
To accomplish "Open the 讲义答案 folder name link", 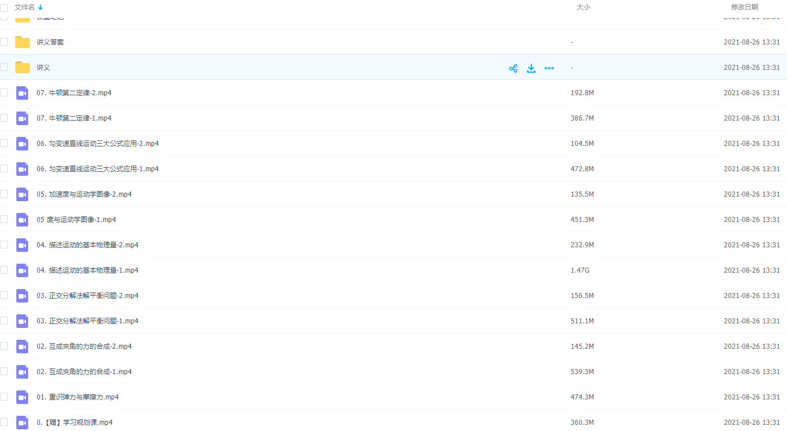I will tap(50, 42).
